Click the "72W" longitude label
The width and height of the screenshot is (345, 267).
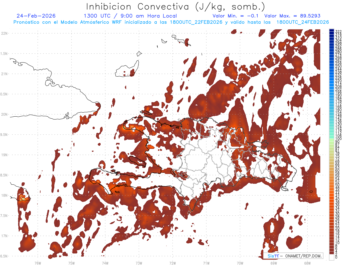(172, 263)
